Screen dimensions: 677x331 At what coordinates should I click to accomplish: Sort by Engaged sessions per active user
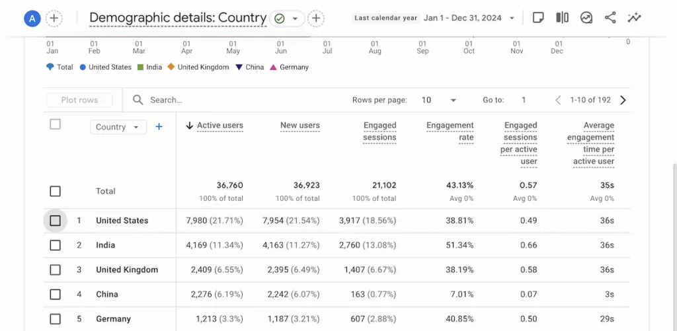(518, 143)
